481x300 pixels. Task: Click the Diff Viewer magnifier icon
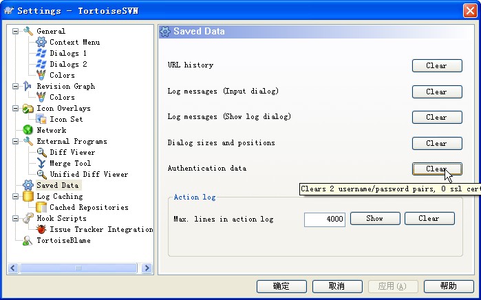coord(41,153)
